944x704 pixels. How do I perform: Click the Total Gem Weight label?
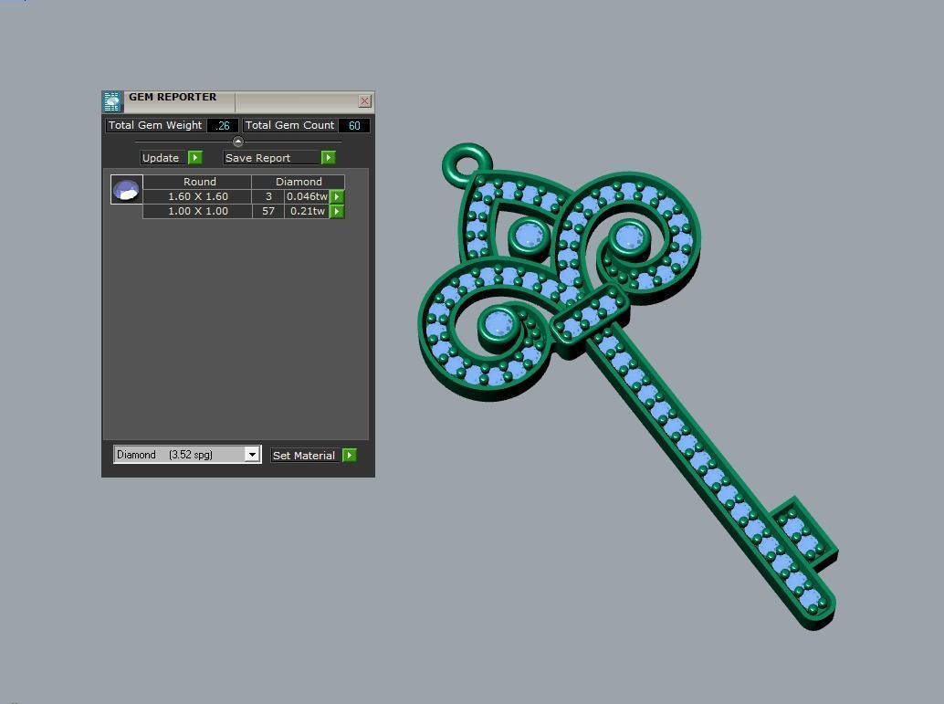tap(154, 125)
